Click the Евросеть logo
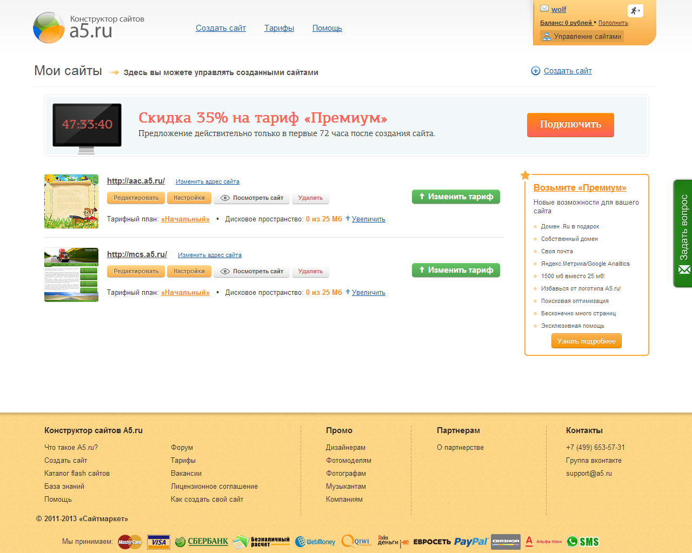The image size is (692, 553). pos(432,542)
